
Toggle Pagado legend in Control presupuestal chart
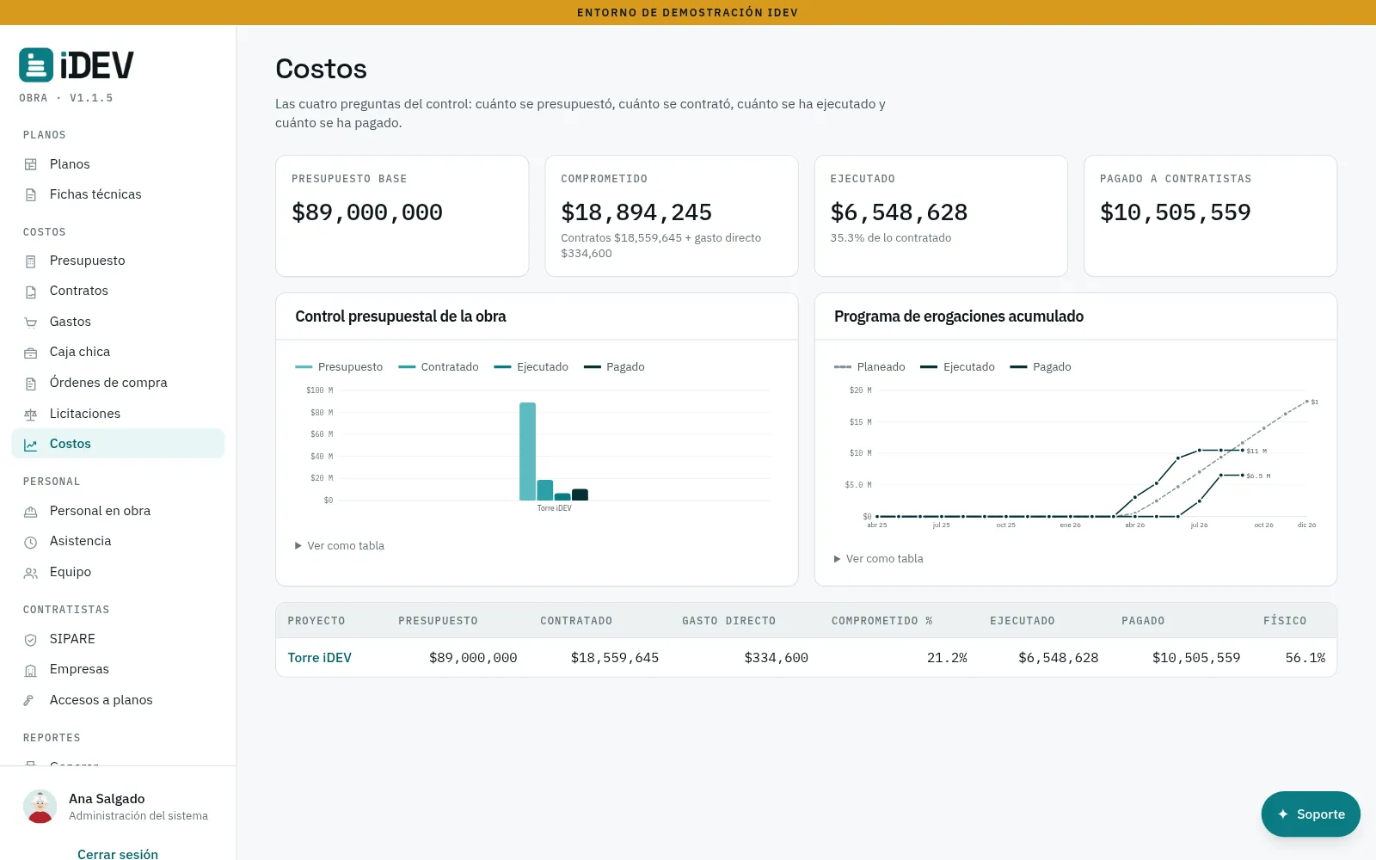click(x=614, y=367)
